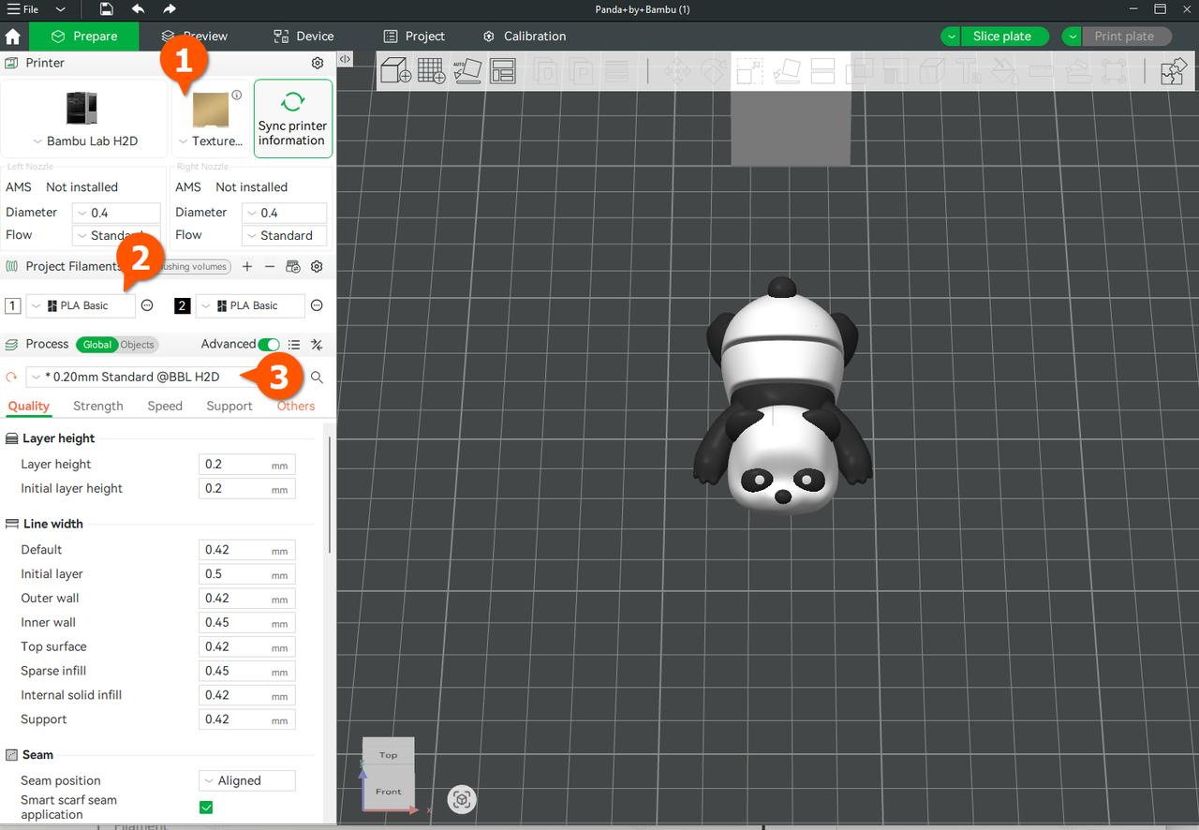Collapse the sidebar panel toggle

click(x=345, y=59)
